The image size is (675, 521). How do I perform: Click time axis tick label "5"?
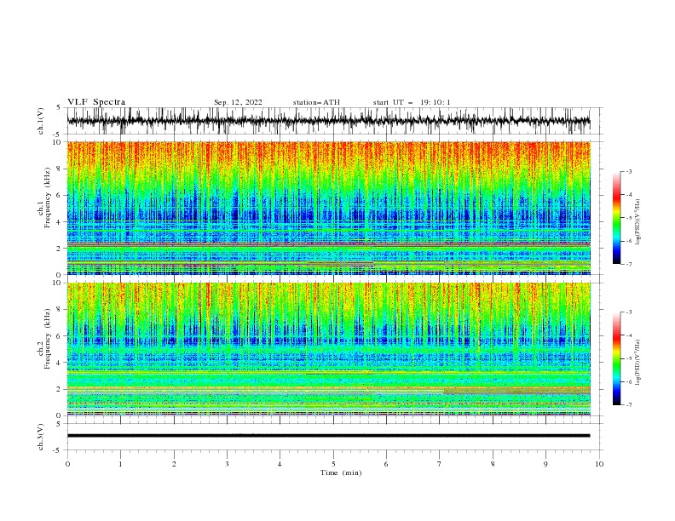[333, 464]
